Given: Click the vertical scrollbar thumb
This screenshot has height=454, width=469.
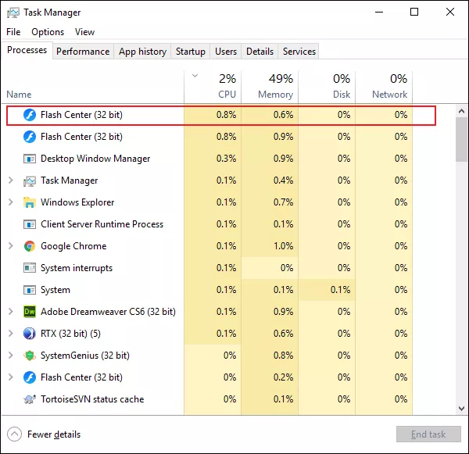Looking at the screenshot, I should 461,139.
